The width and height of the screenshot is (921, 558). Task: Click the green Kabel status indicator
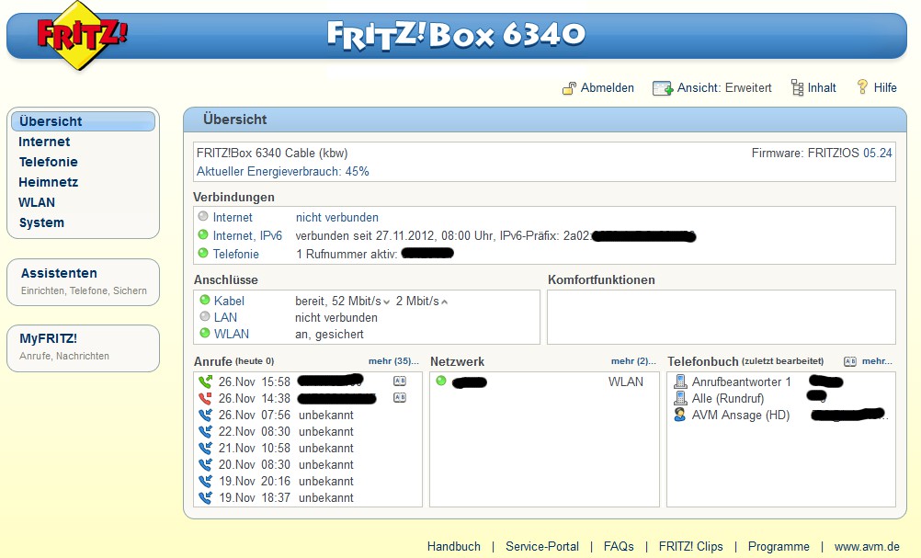point(204,300)
